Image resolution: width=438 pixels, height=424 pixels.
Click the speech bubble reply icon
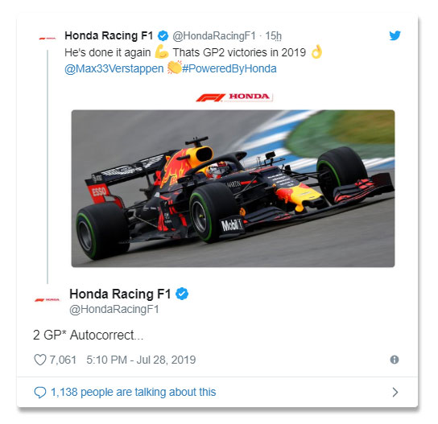point(40,392)
